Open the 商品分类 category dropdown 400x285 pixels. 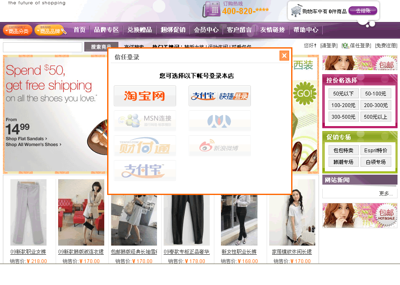pyautogui.click(x=17, y=30)
